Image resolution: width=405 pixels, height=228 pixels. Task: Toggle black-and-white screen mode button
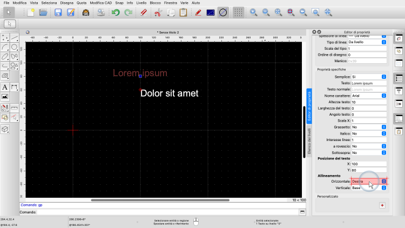pos(210,12)
